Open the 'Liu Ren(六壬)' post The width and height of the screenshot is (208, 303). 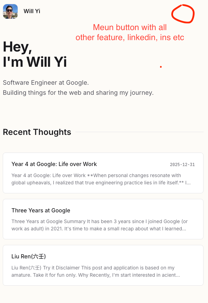29,256
